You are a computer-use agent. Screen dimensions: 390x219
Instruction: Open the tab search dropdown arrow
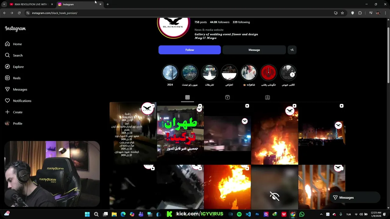(4, 4)
